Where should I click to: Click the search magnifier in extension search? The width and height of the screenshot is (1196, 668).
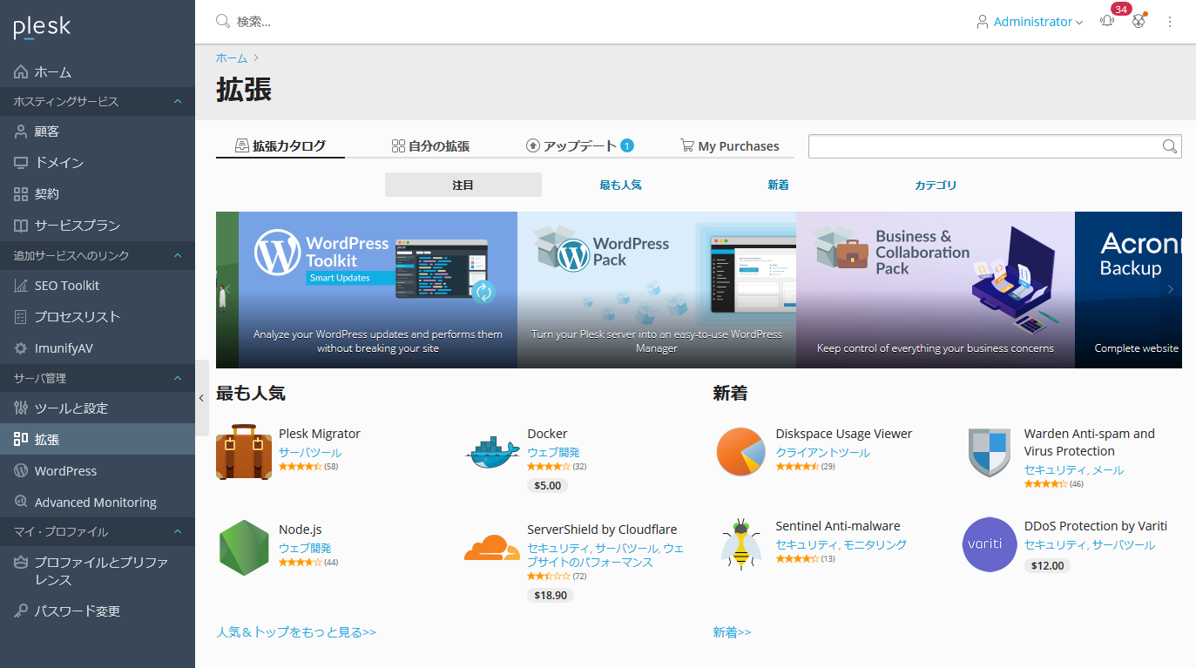[x=1170, y=146]
